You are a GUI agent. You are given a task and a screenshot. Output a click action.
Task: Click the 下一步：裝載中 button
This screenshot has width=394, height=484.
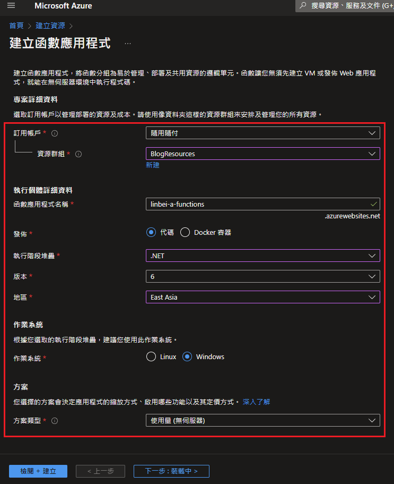point(171,471)
